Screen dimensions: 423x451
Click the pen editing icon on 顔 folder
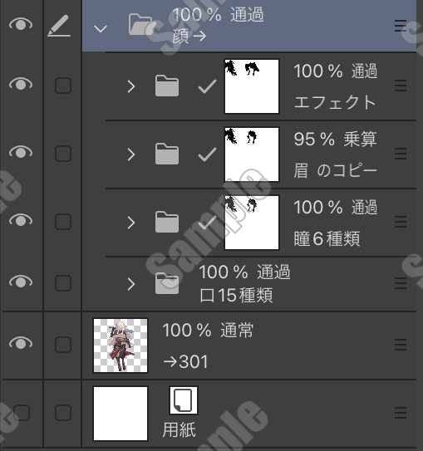tap(60, 26)
